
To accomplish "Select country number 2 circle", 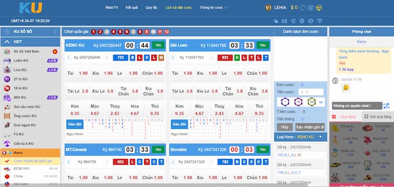I will click(100, 32).
